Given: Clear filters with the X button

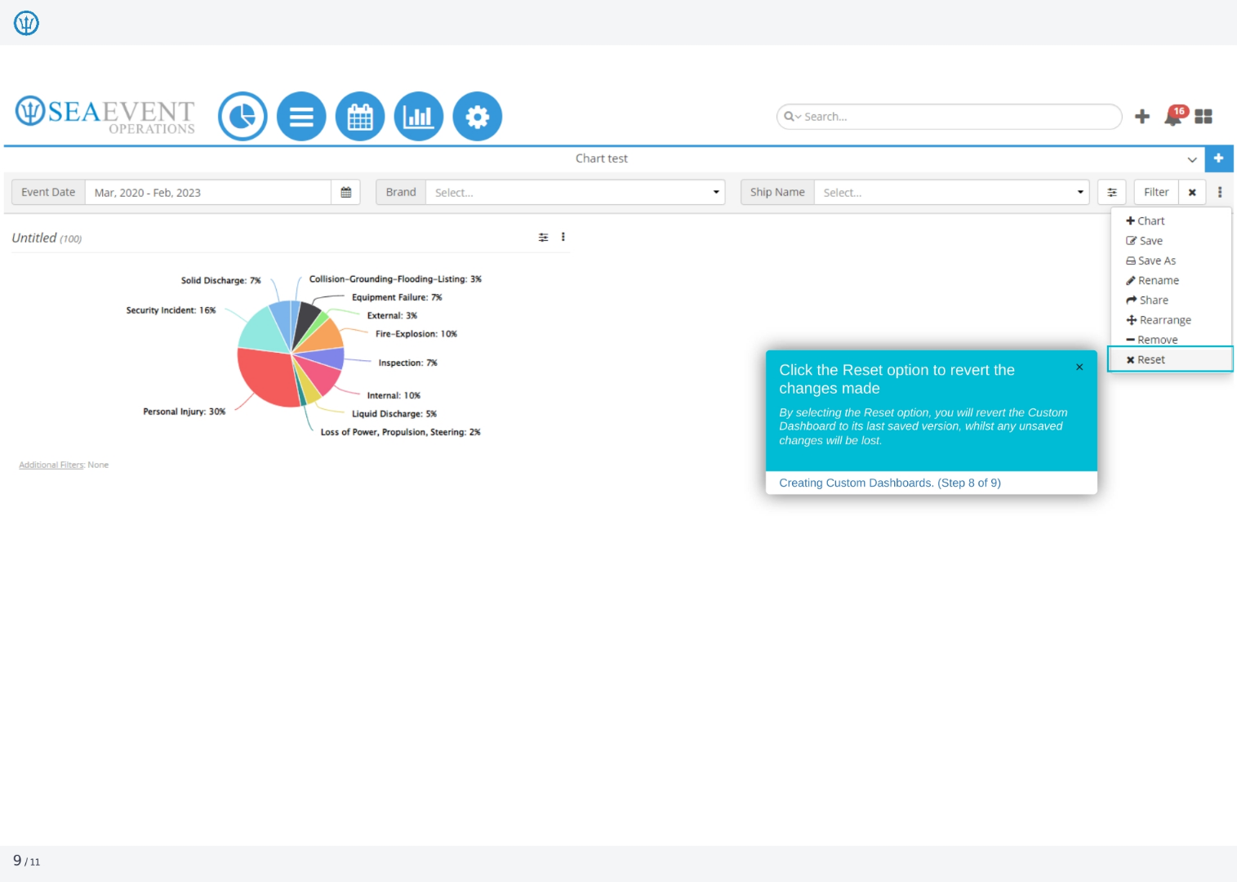Looking at the screenshot, I should [x=1192, y=193].
